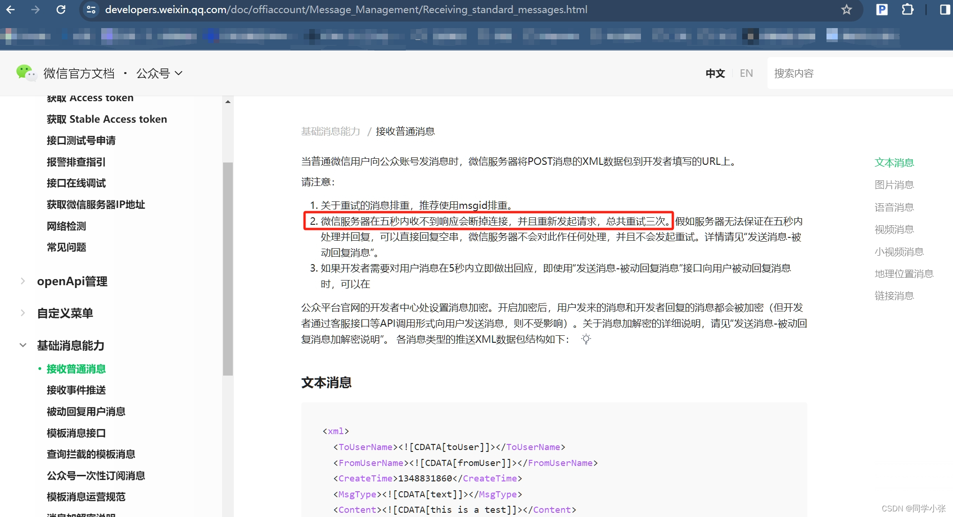Click the browser reload page icon
This screenshot has width=953, height=517.
point(61,9)
